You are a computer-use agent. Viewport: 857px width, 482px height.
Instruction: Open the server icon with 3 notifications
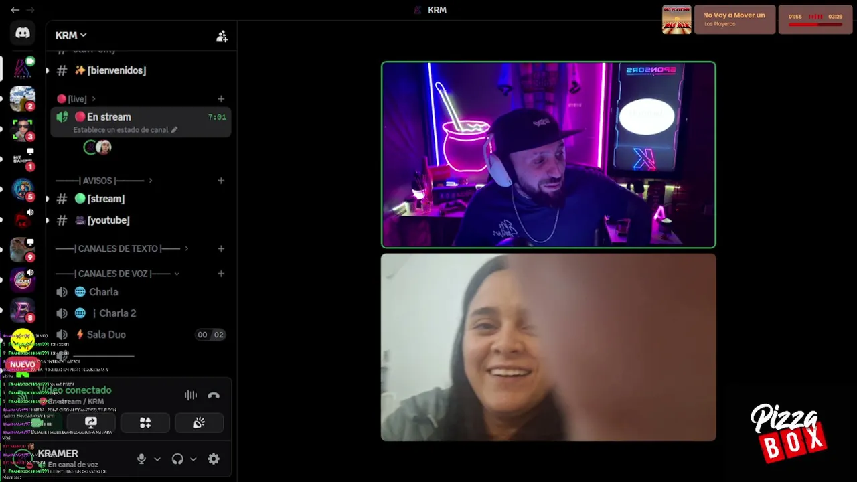click(x=23, y=129)
